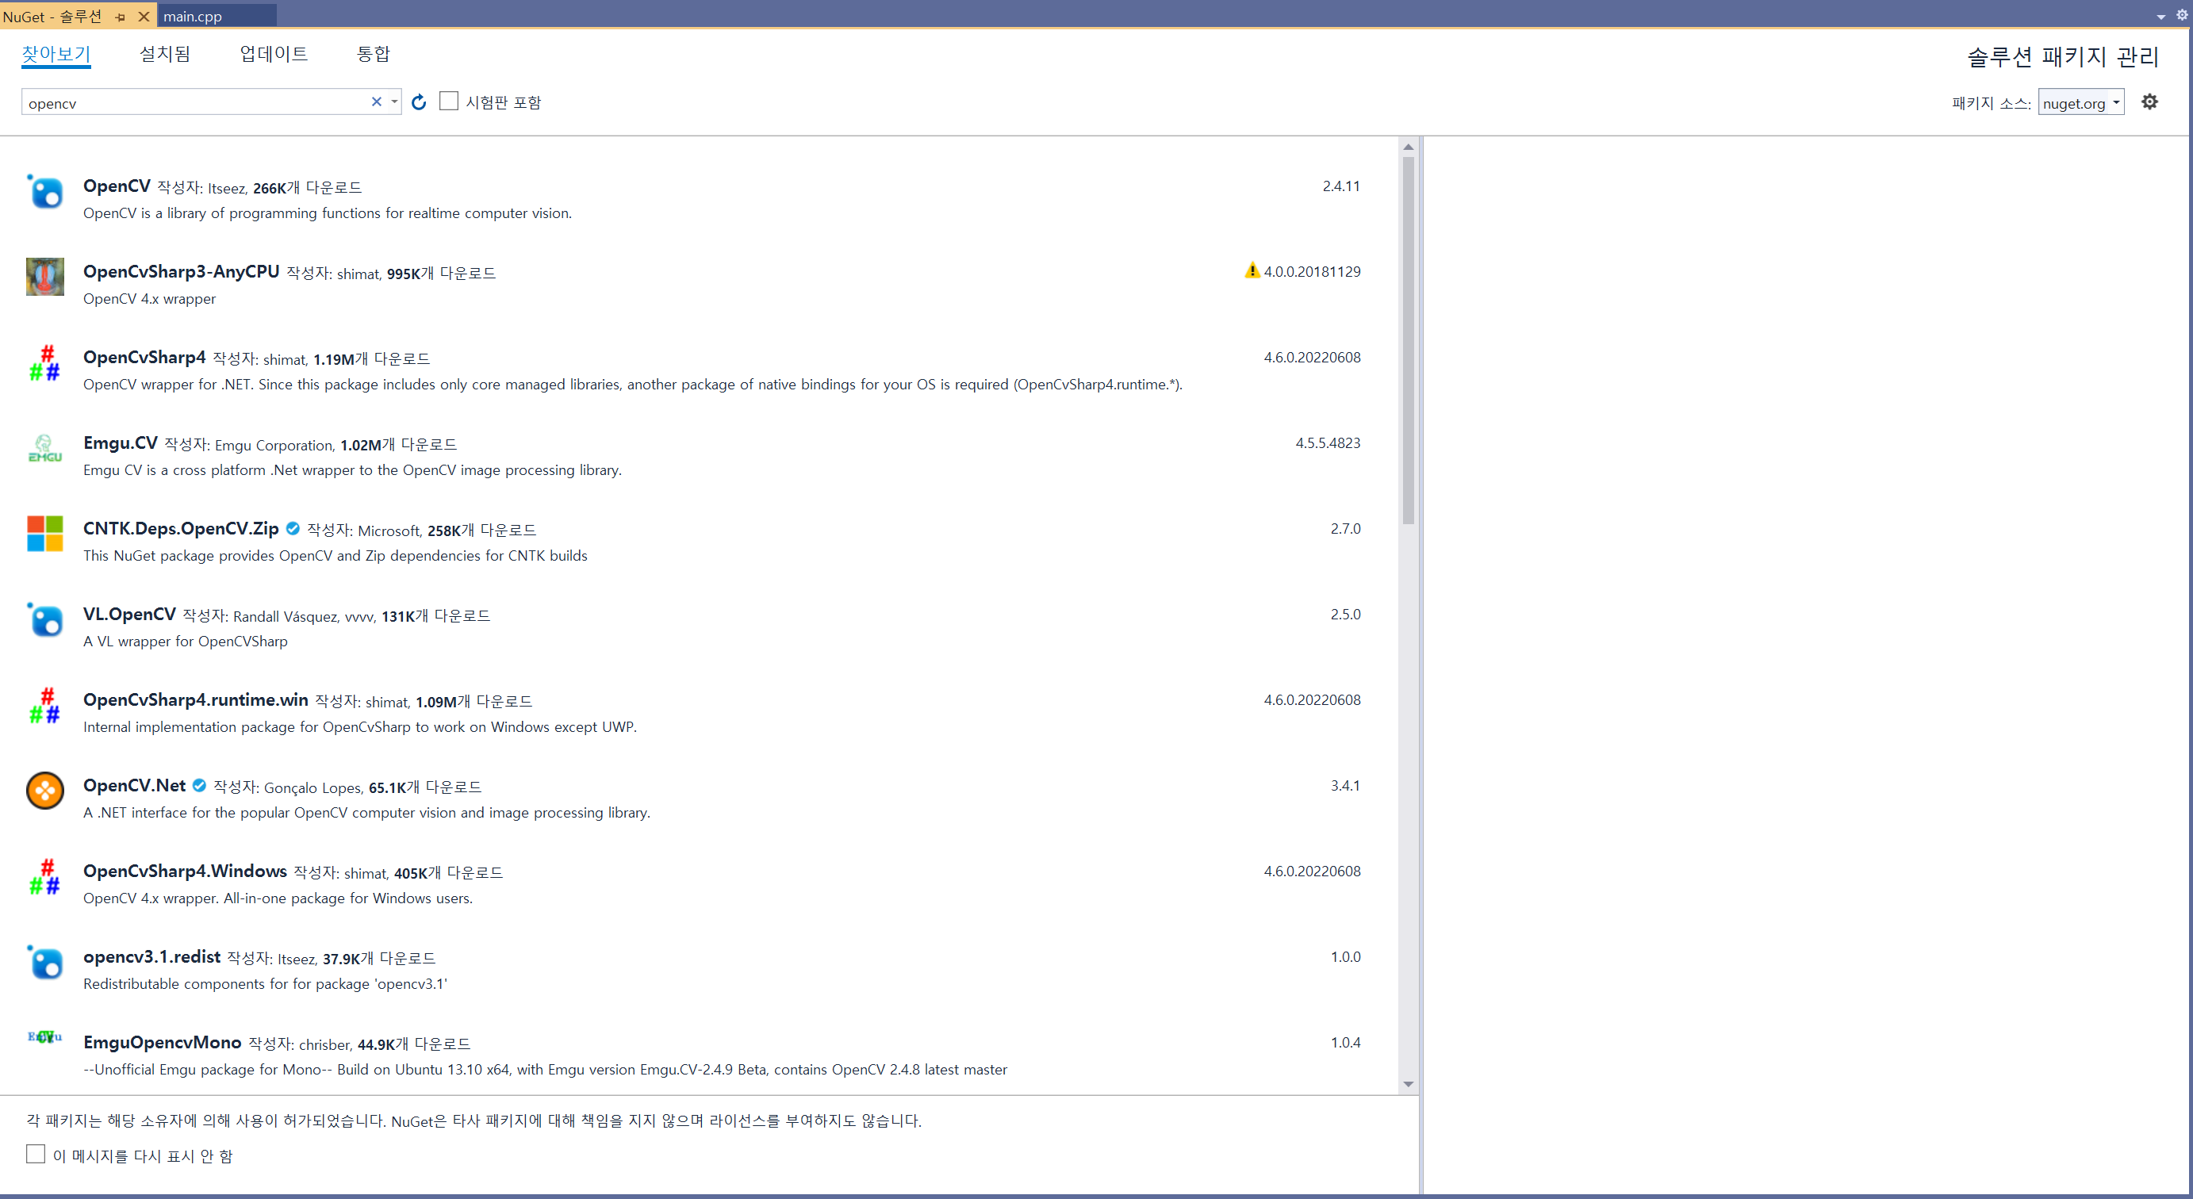Switch to the 설치됨 tab

[164, 54]
